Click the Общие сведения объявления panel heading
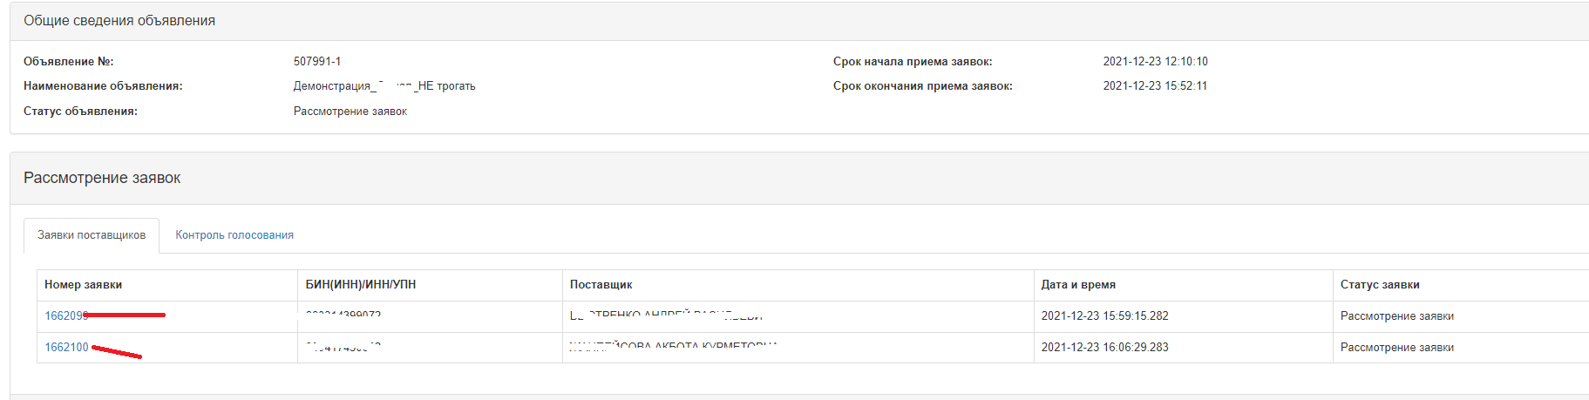 coord(119,21)
